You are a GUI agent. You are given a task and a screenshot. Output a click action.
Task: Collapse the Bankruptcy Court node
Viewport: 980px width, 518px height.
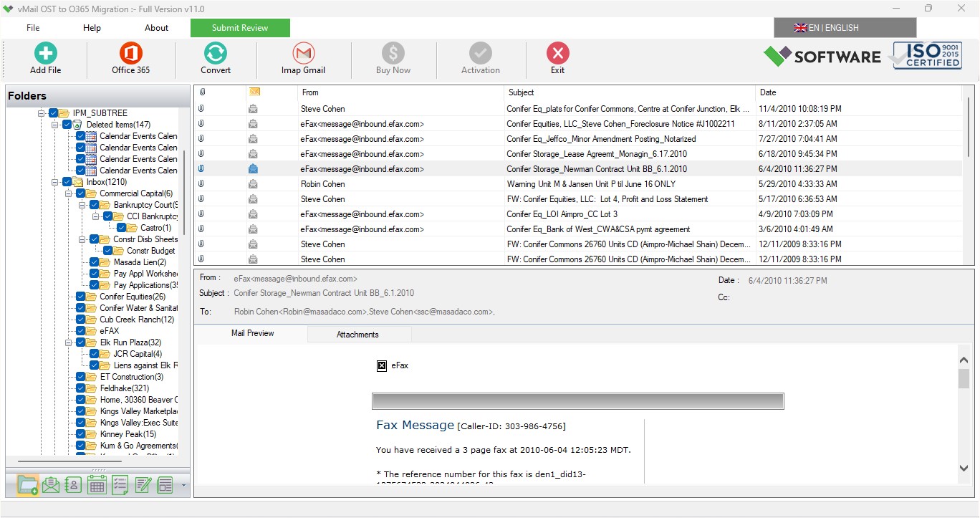click(x=82, y=205)
